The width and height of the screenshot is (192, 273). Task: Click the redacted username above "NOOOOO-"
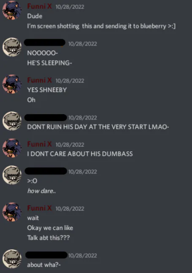point(45,43)
